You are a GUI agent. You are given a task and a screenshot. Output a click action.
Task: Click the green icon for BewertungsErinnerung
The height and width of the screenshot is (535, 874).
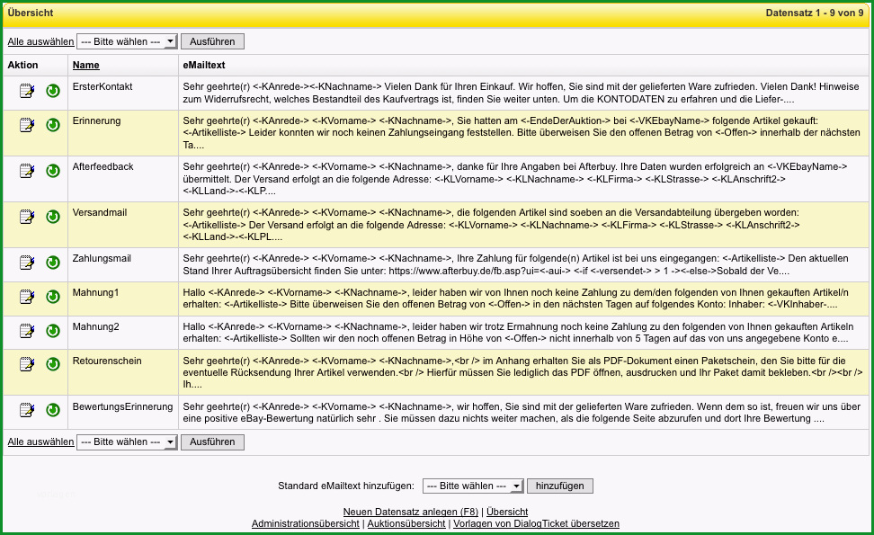[53, 410]
